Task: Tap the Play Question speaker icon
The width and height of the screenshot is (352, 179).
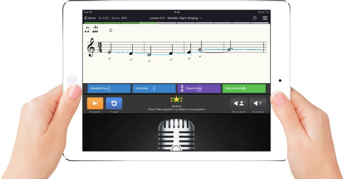Action: point(257,103)
